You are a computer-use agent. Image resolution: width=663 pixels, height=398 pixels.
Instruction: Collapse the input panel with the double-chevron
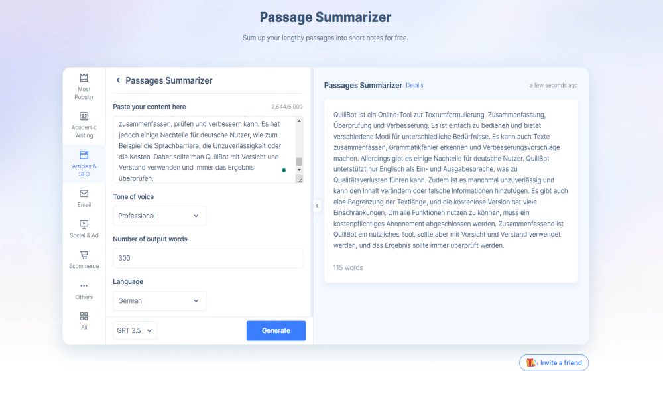click(x=317, y=206)
